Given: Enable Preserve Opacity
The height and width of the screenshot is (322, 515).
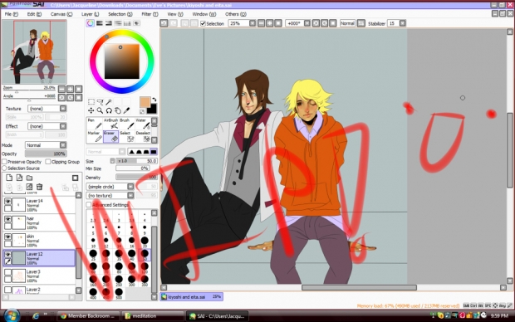Looking at the screenshot, I should 4,162.
